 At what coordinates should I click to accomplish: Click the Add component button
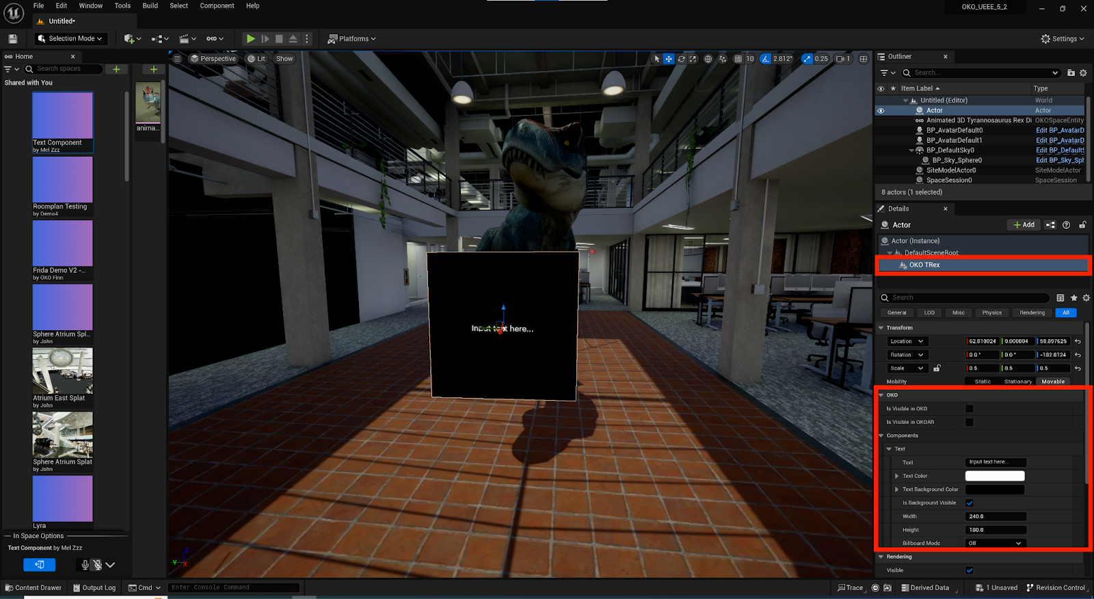point(1024,225)
